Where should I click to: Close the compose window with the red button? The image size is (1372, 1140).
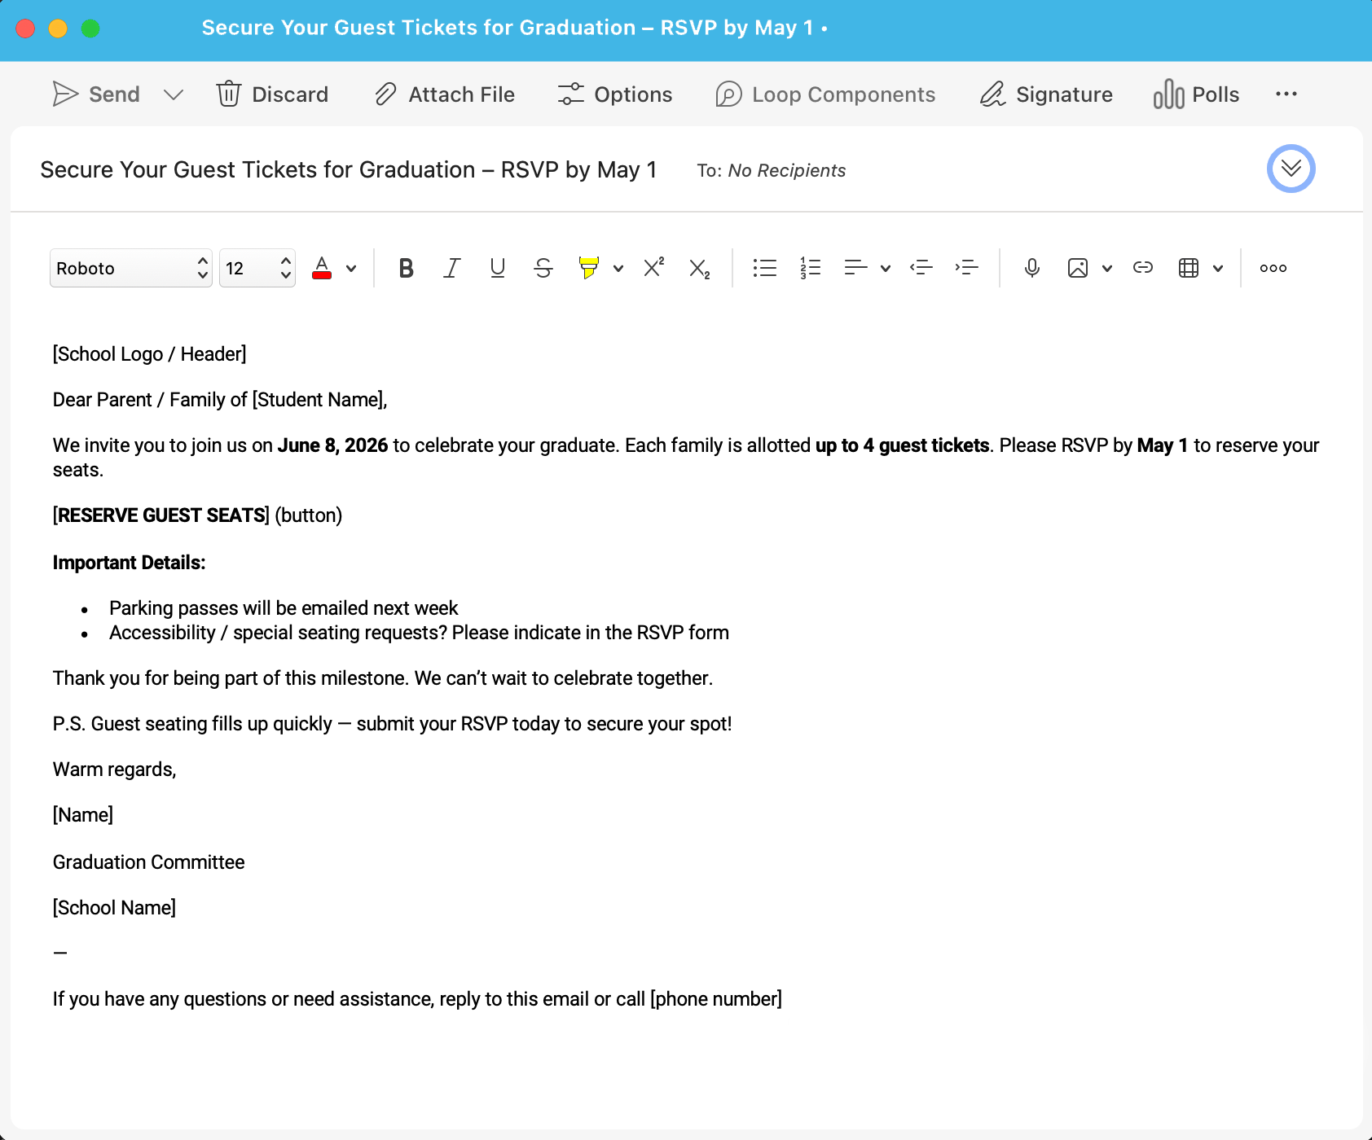[x=25, y=28]
